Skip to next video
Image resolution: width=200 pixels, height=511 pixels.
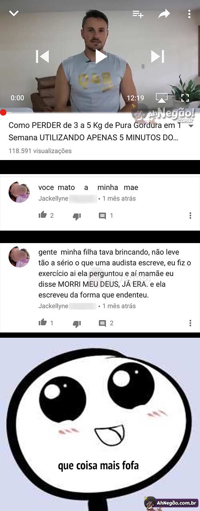[158, 57]
